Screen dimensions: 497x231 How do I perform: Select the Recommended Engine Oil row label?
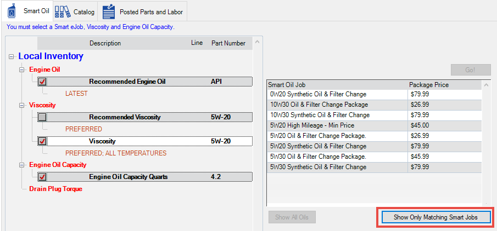[x=127, y=82]
